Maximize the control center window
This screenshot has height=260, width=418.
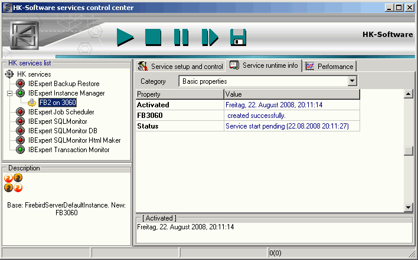pos(399,8)
